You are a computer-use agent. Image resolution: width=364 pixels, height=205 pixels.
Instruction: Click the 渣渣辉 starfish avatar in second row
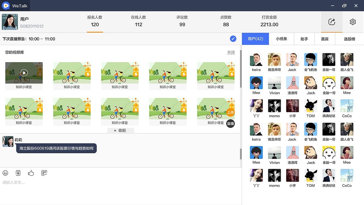tap(293, 83)
